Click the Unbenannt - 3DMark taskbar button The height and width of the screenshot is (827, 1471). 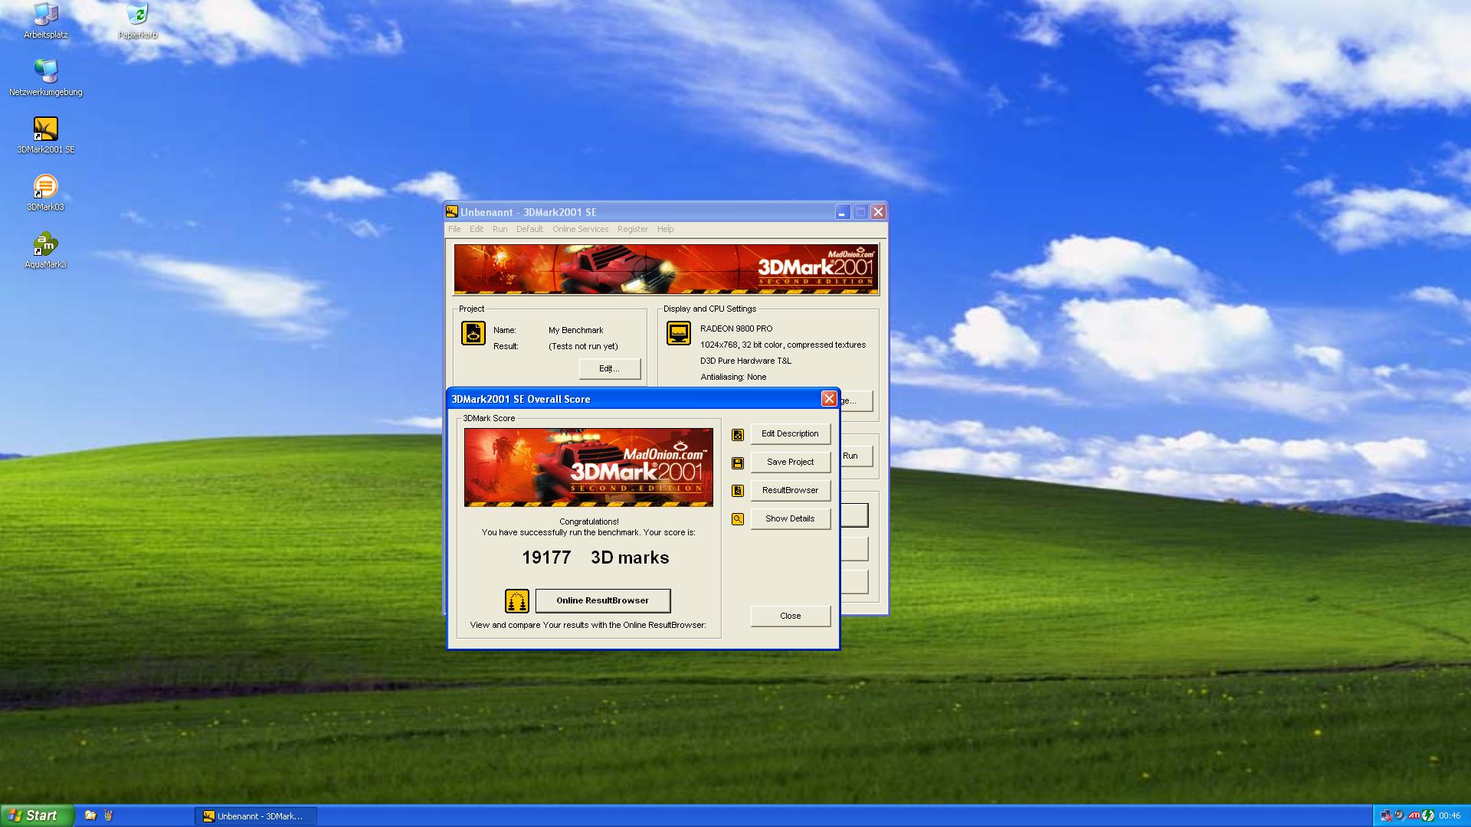coord(256,816)
